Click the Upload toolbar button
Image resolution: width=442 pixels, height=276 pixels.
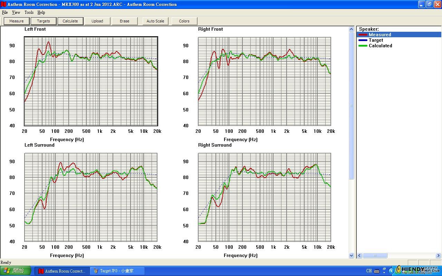(97, 21)
